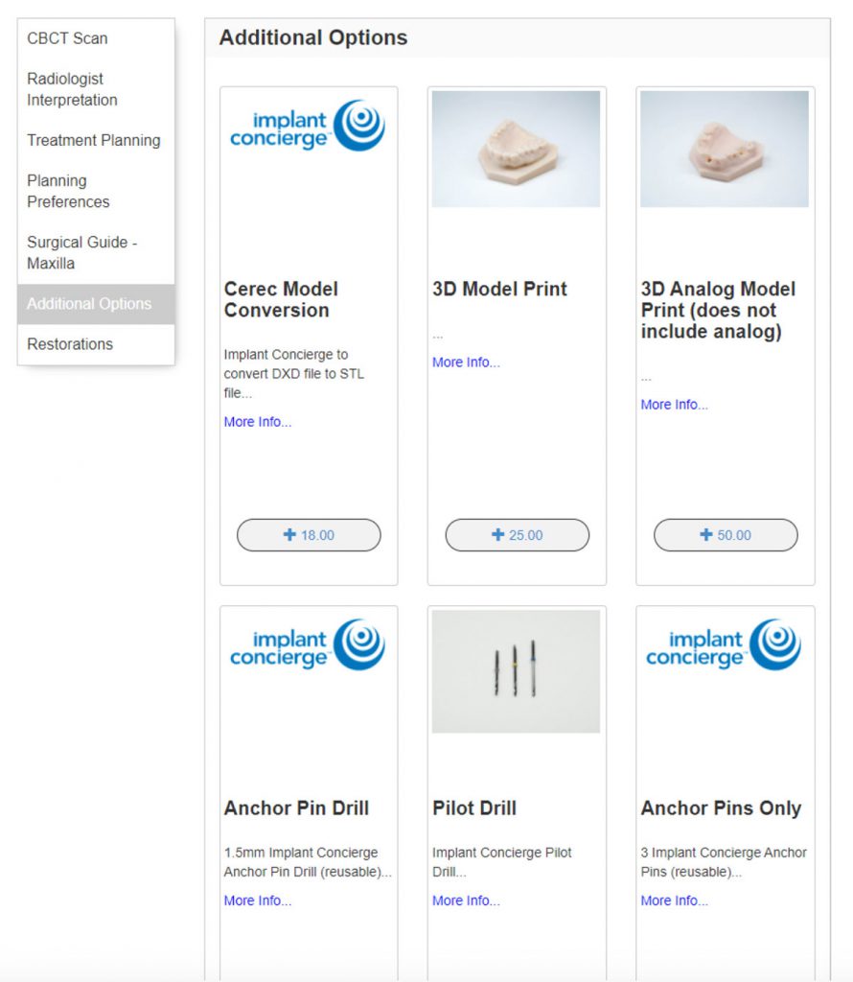Open More Info for Anchor Pins Only
853x982 pixels.
click(674, 900)
